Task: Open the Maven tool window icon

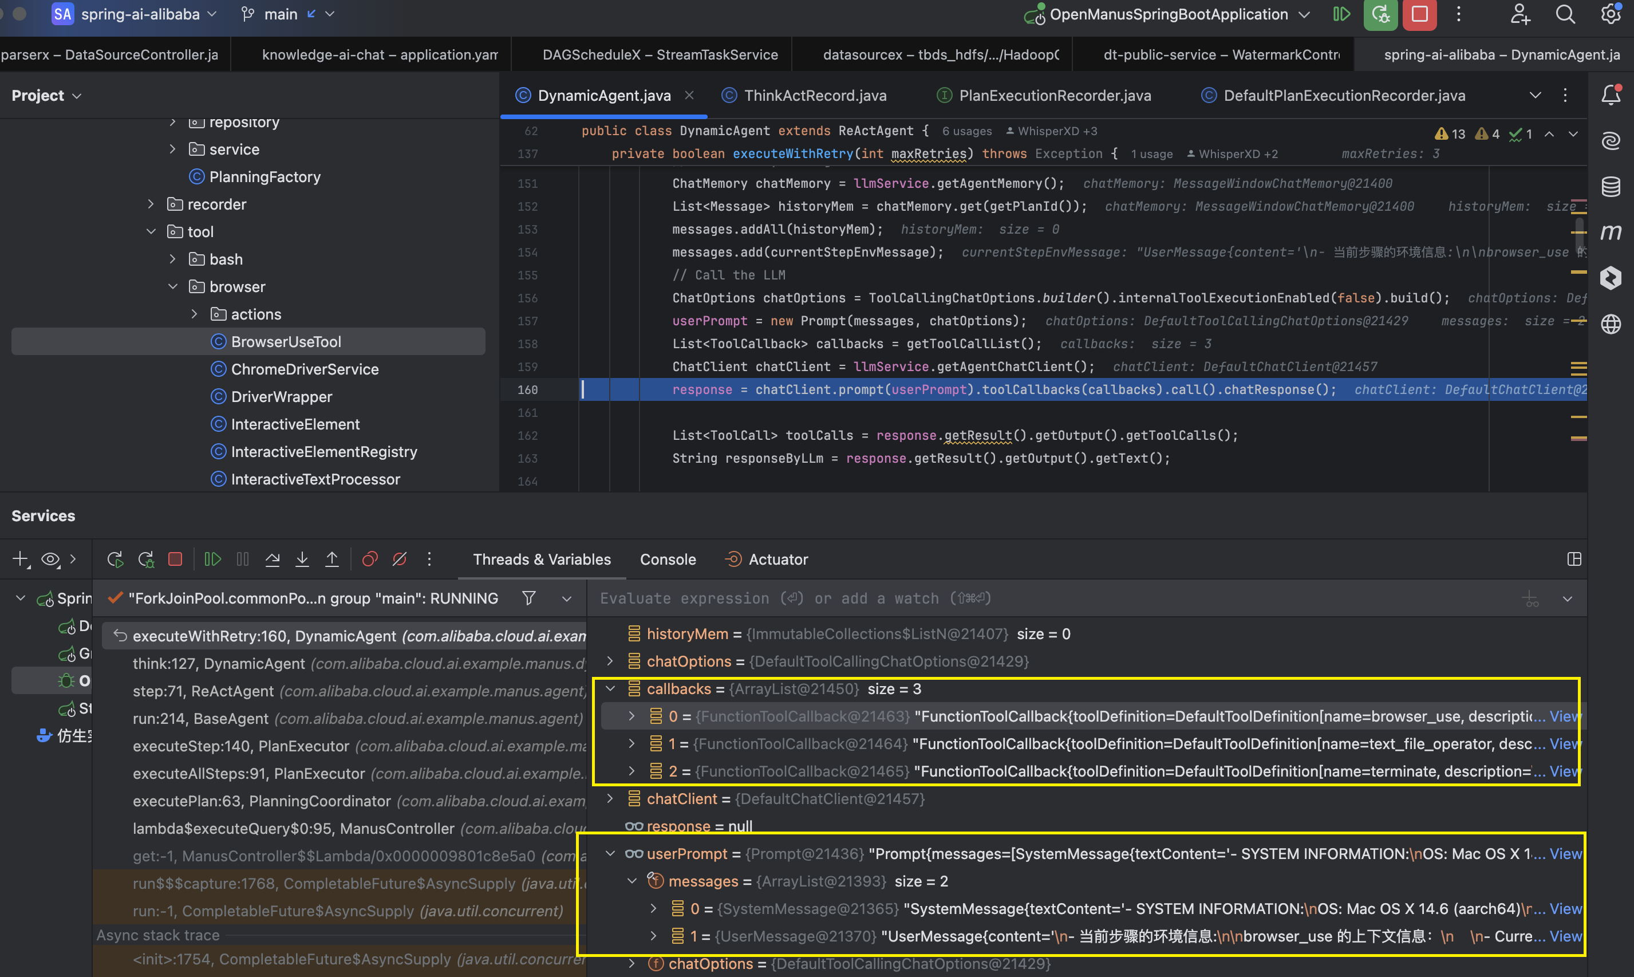Action: point(1611,233)
